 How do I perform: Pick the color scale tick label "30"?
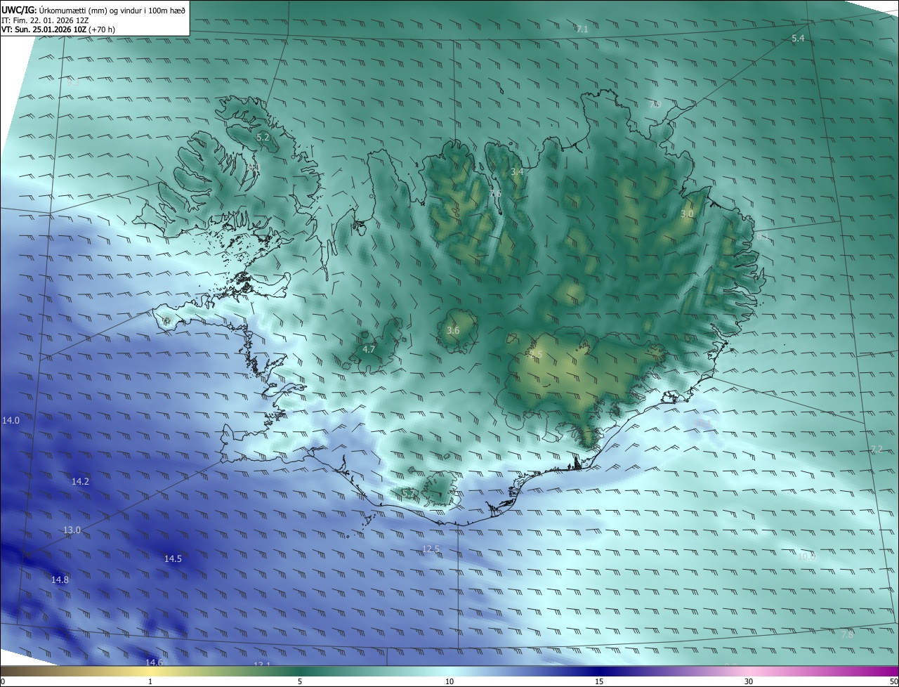coord(749,681)
